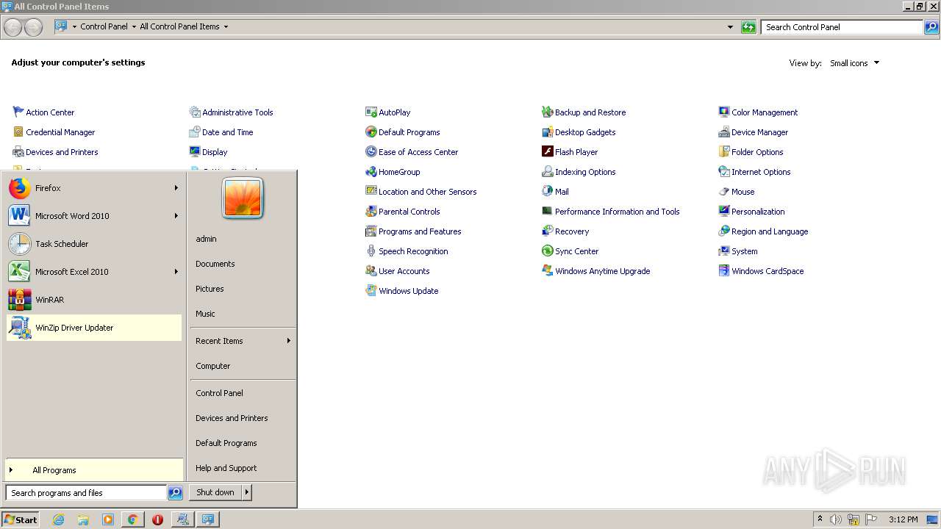The width and height of the screenshot is (941, 529).
Task: Show hidden tray icons arrow
Action: tap(820, 519)
